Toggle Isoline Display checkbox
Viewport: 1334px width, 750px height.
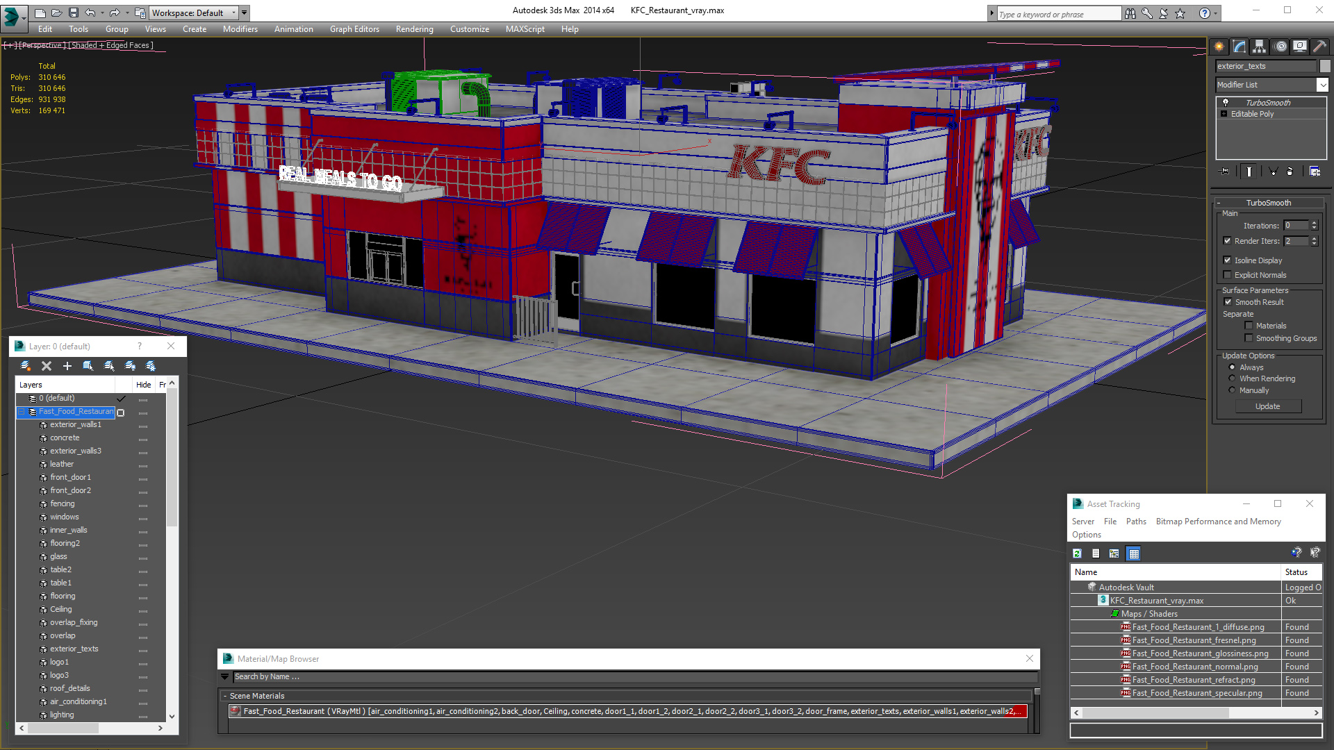tap(1228, 260)
